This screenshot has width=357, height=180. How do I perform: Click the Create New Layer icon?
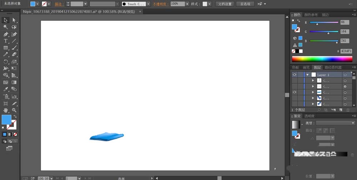pos(341,110)
